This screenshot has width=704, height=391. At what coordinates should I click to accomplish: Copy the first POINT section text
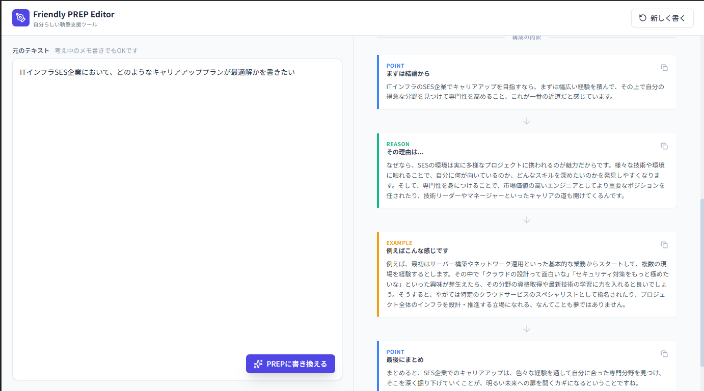click(x=664, y=68)
